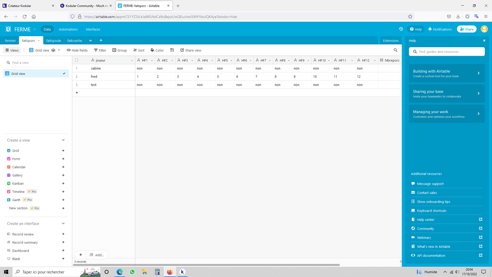Bookmark page with star icon
Viewport: 492px width, 277px height.
click(410, 17)
